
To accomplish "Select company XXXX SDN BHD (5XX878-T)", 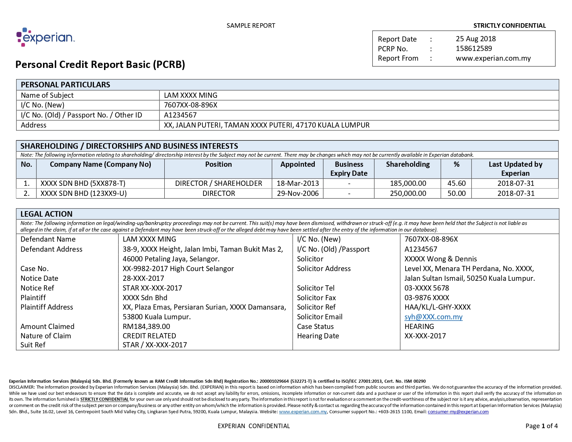I will pos(83,183).
